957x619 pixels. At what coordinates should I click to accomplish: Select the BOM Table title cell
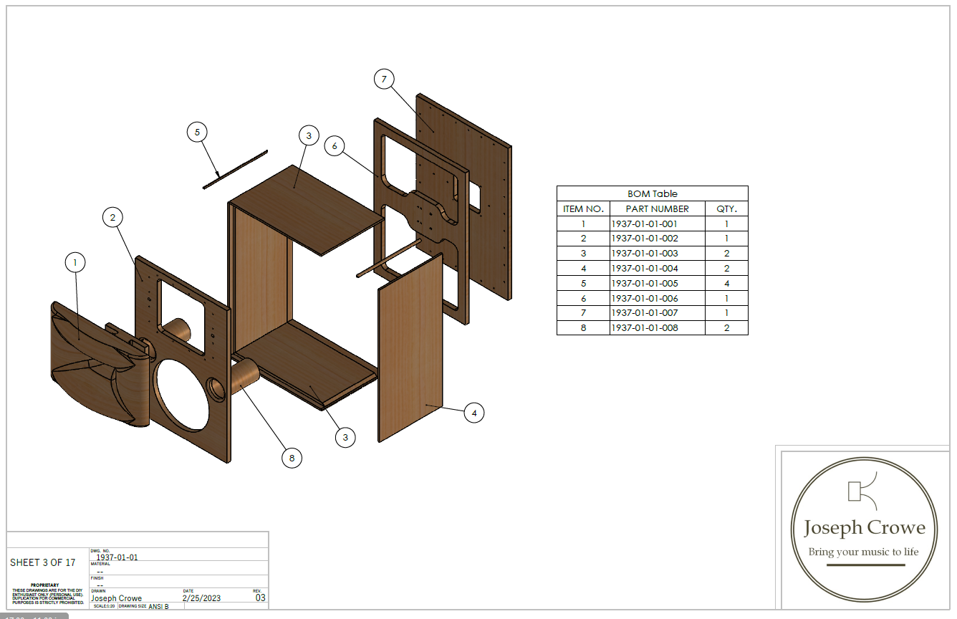click(652, 193)
